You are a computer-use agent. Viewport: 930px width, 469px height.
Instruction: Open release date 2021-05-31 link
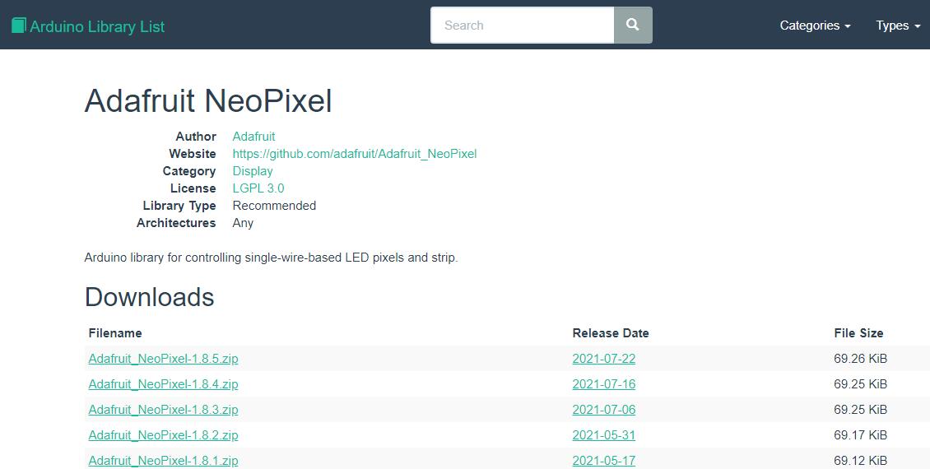tap(604, 435)
